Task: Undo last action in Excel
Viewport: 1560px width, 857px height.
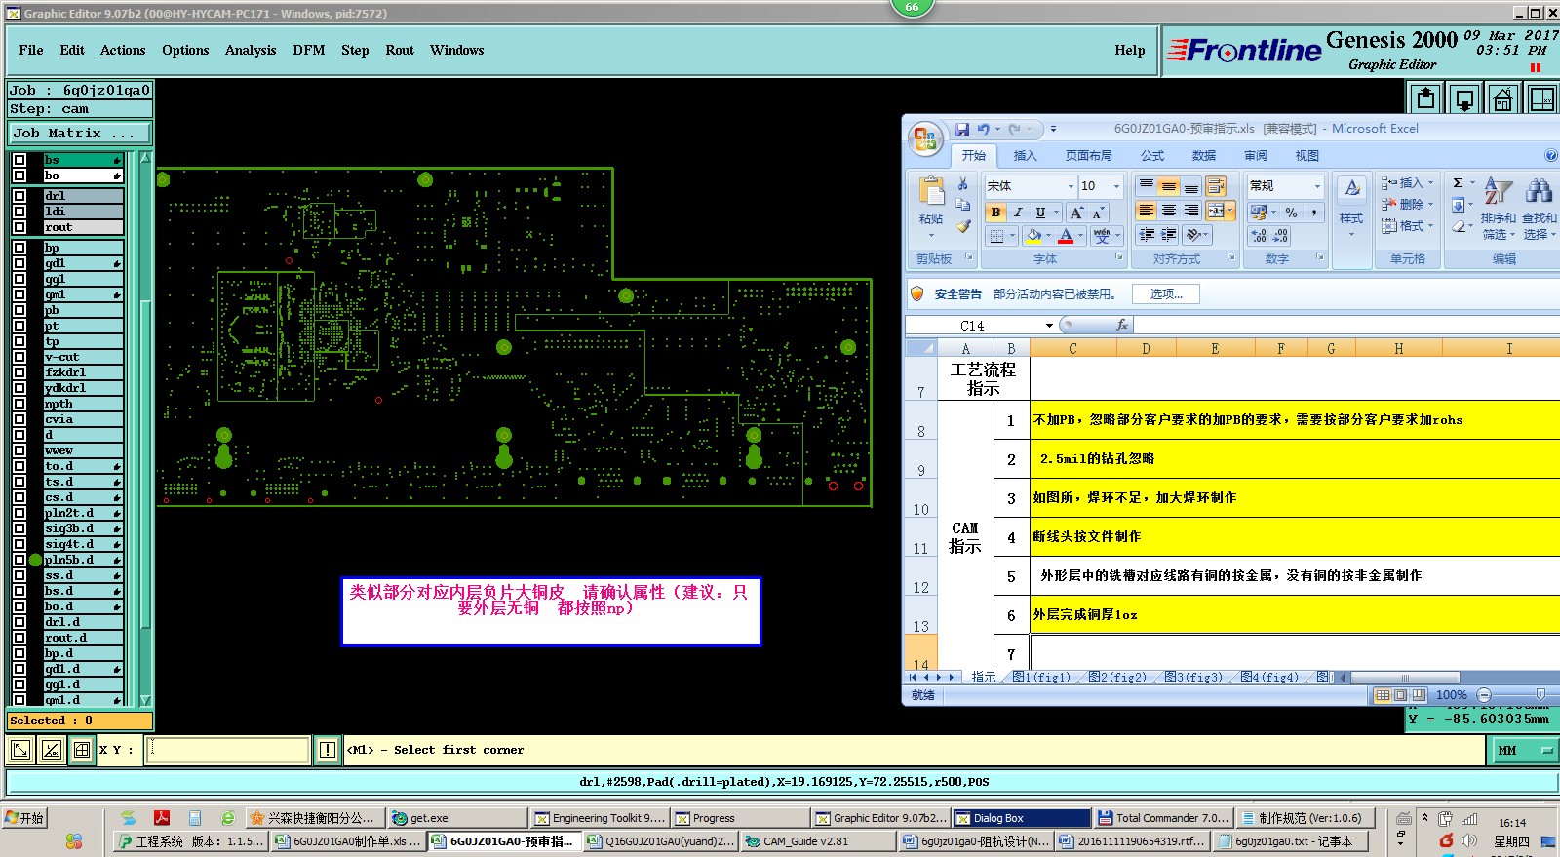Action: point(984,129)
